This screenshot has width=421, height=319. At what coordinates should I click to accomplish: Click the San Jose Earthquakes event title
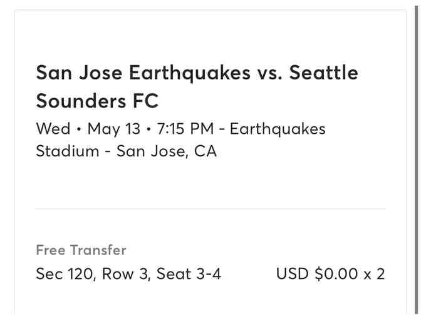(142, 73)
